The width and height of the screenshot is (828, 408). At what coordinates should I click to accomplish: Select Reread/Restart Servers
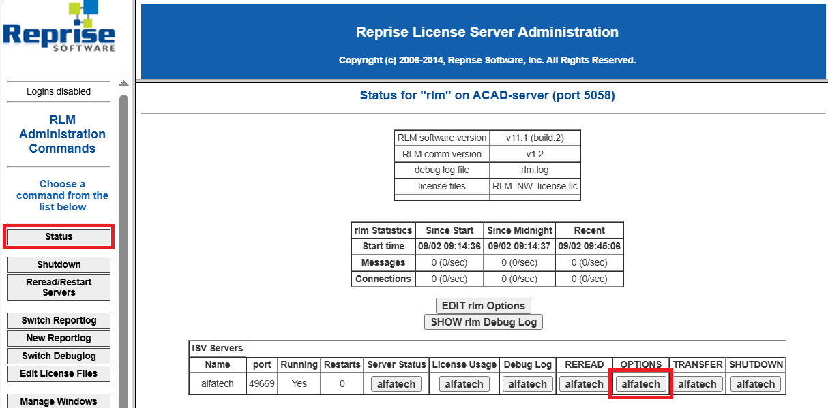click(x=59, y=287)
